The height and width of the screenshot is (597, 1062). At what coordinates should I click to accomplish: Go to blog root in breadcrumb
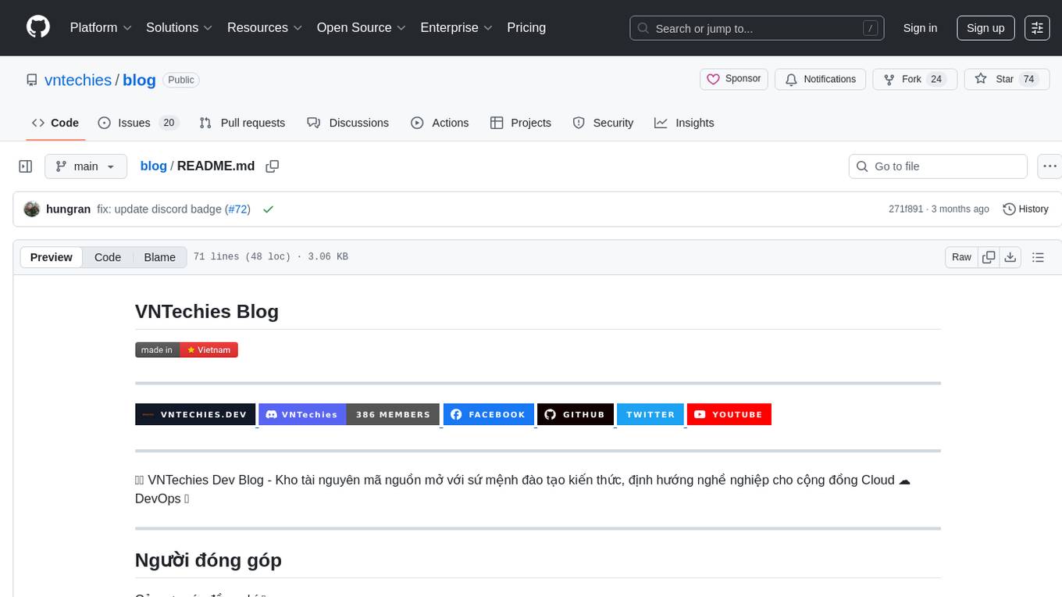(x=153, y=166)
